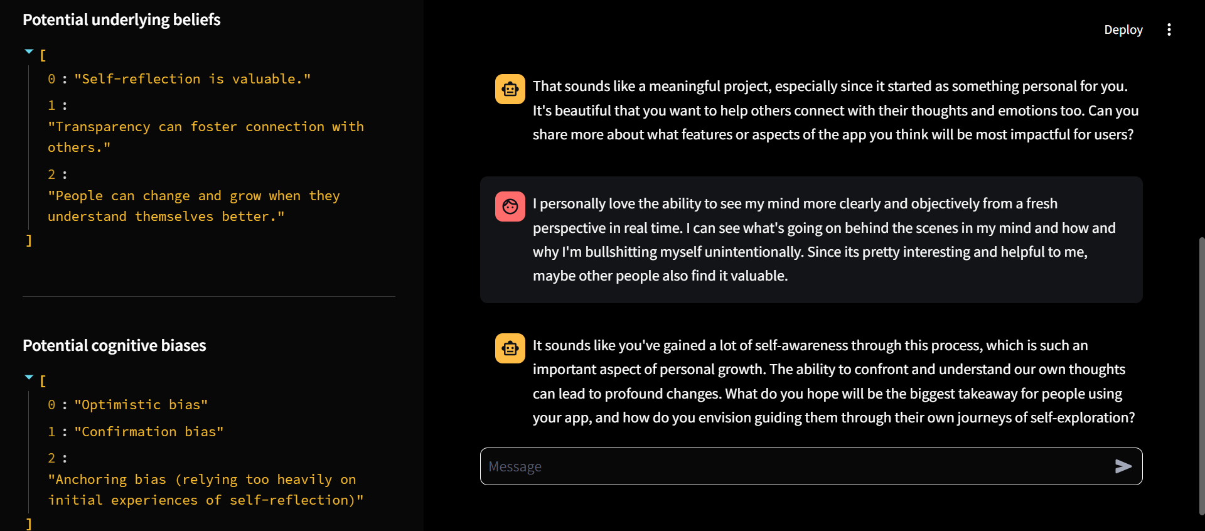Click the user face avatar icon
Screen dimensions: 1205x531
510,206
